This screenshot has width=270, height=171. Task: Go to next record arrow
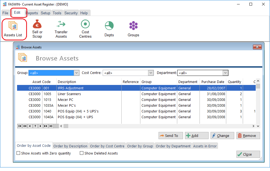40,126
